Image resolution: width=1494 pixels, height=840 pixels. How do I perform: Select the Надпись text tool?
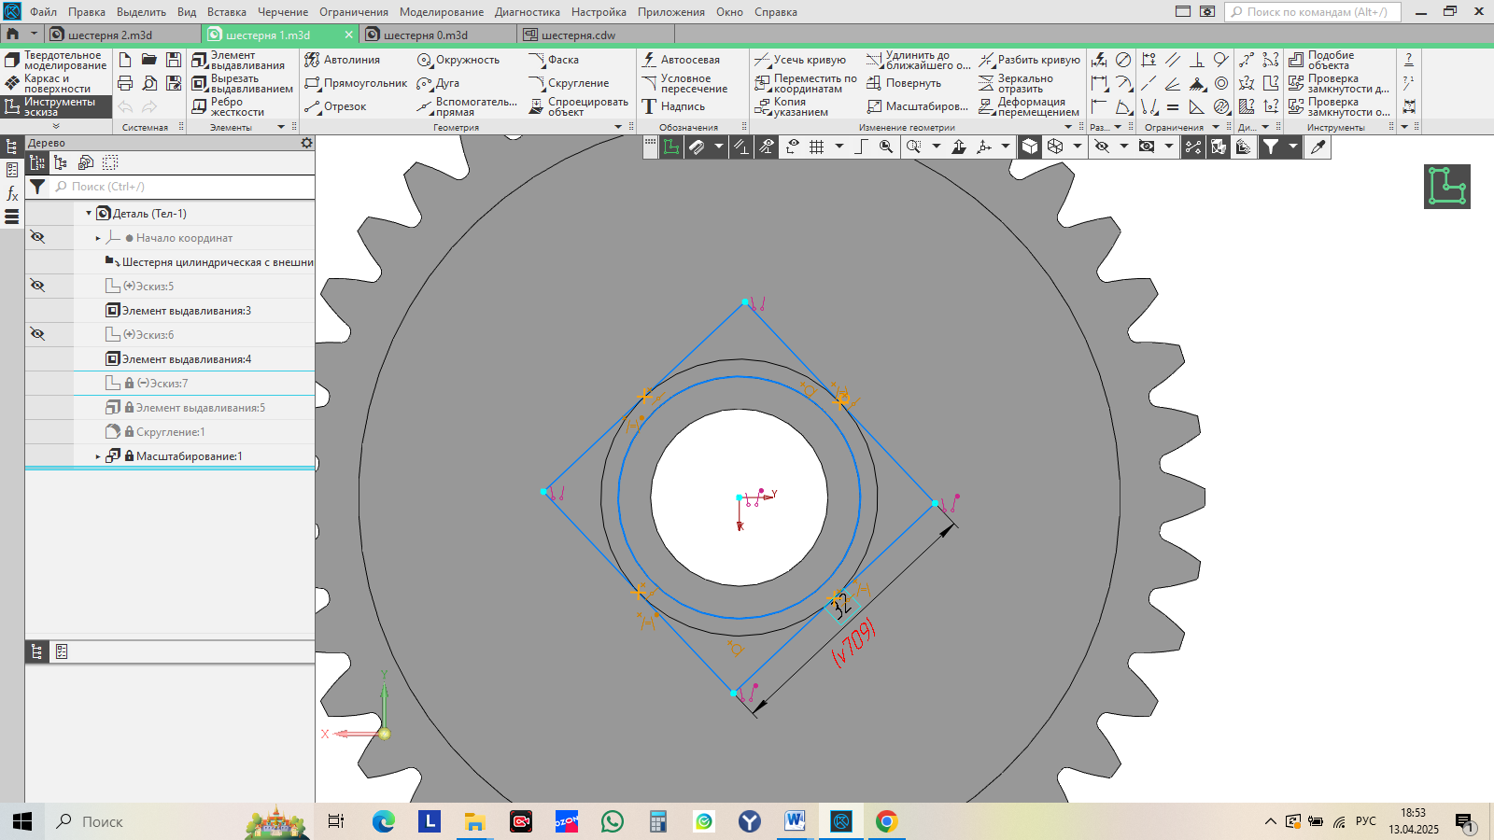coord(673,106)
